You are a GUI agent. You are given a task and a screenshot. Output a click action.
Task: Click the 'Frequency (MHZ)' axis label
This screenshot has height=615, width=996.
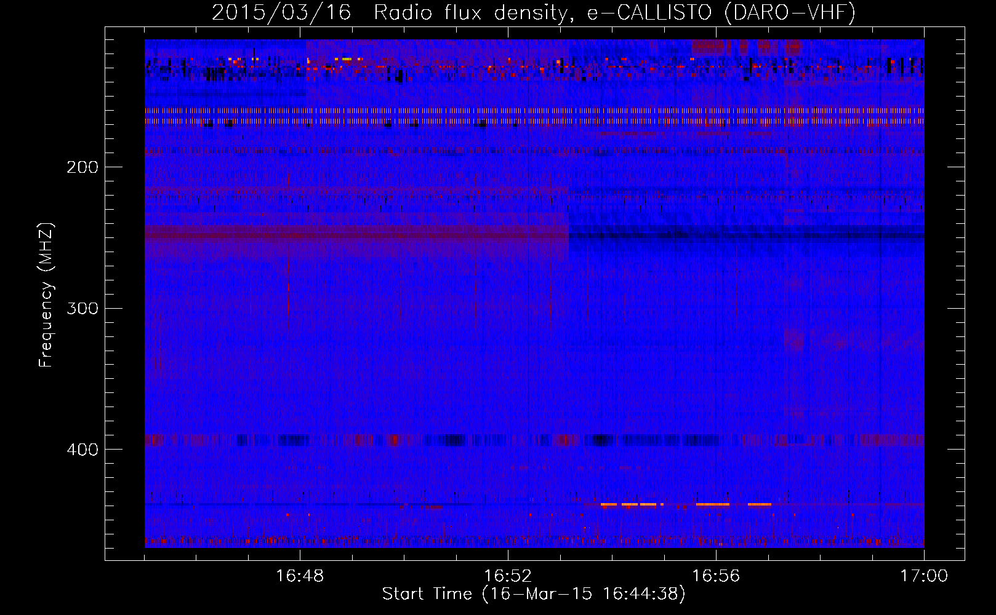coord(46,295)
